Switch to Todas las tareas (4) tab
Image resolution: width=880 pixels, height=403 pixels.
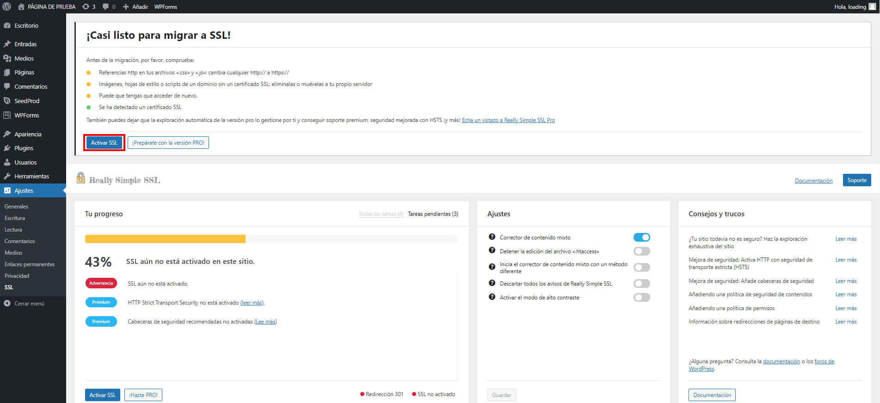pyautogui.click(x=381, y=214)
